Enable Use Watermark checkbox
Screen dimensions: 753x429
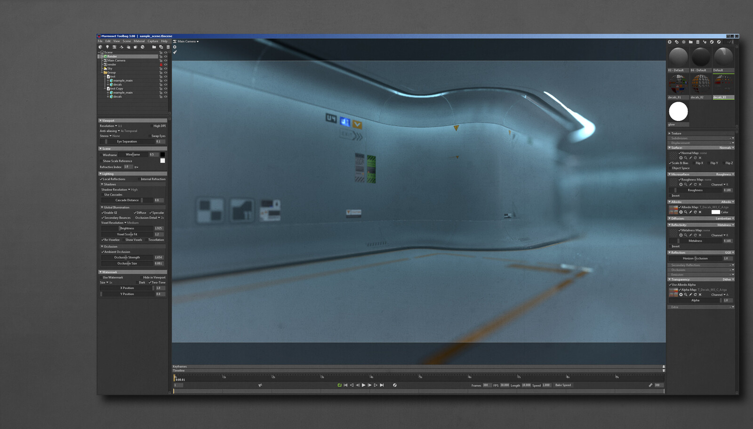[x=101, y=278]
